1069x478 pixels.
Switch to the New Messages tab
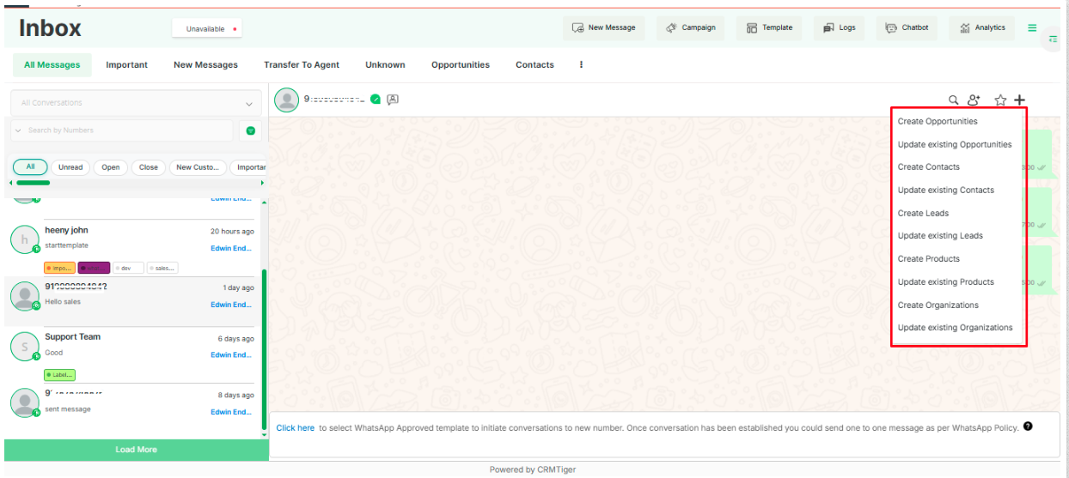(205, 64)
